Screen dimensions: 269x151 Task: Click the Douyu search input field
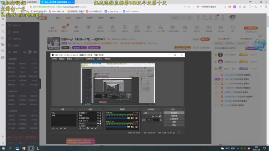179,18
